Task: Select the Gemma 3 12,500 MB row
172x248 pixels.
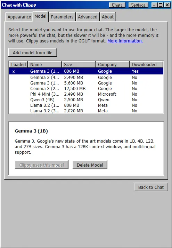Action: [86, 89]
